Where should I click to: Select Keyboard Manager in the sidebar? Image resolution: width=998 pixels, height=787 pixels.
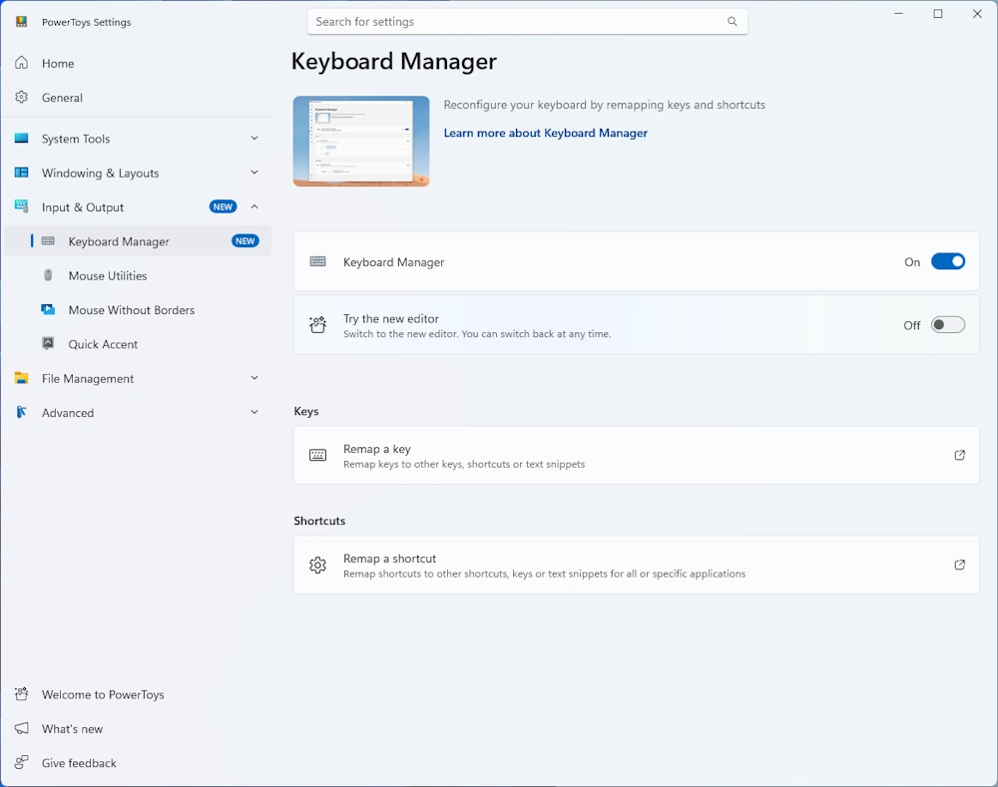point(119,241)
